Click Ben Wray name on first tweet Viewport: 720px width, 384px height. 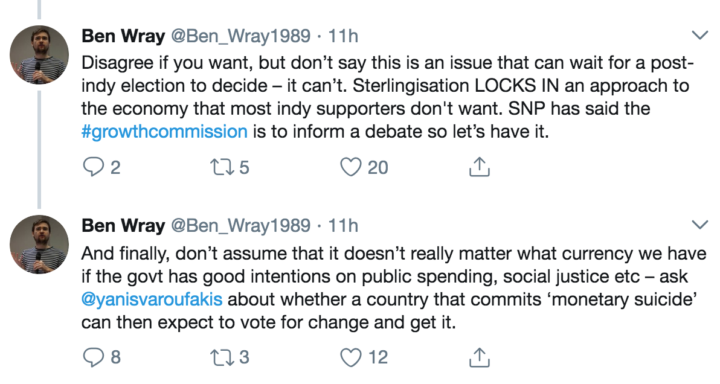coord(123,36)
